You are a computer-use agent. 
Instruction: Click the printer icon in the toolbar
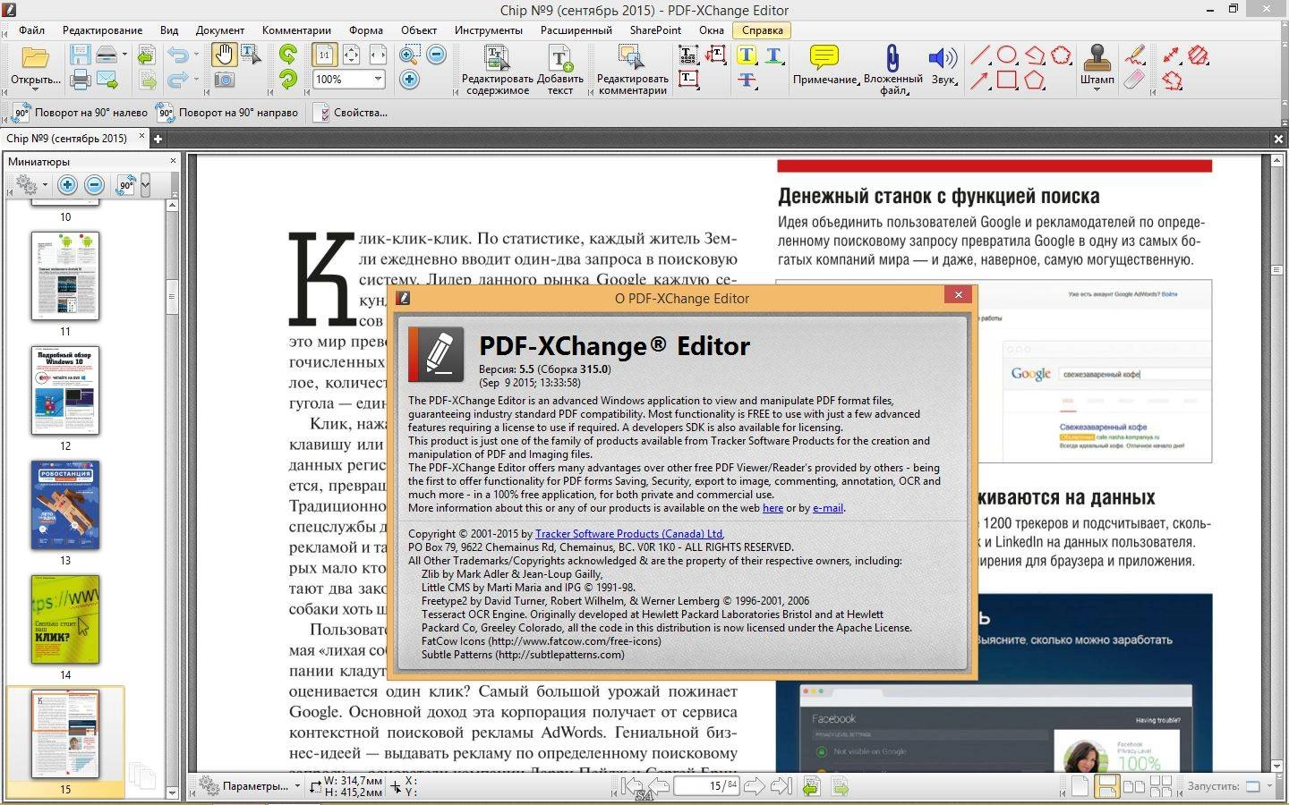[81, 80]
